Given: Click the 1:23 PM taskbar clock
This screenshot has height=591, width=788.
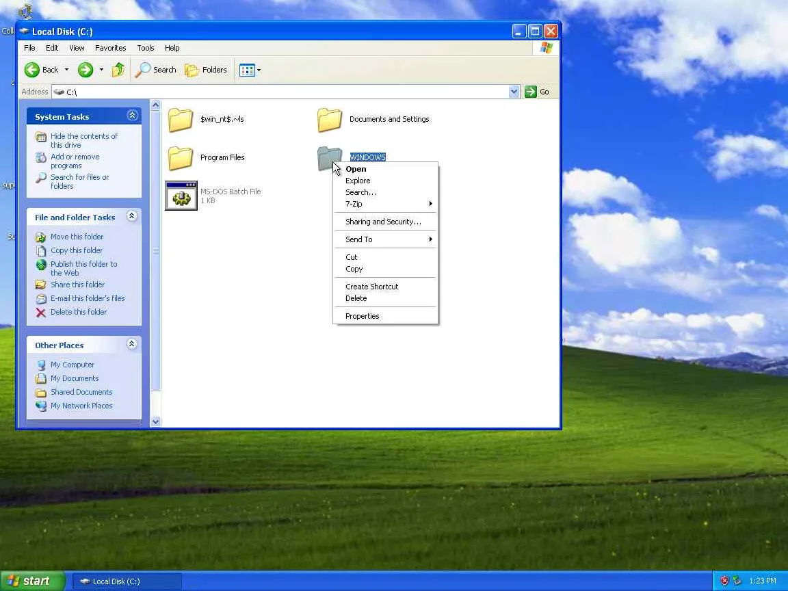Looking at the screenshot, I should 763,581.
